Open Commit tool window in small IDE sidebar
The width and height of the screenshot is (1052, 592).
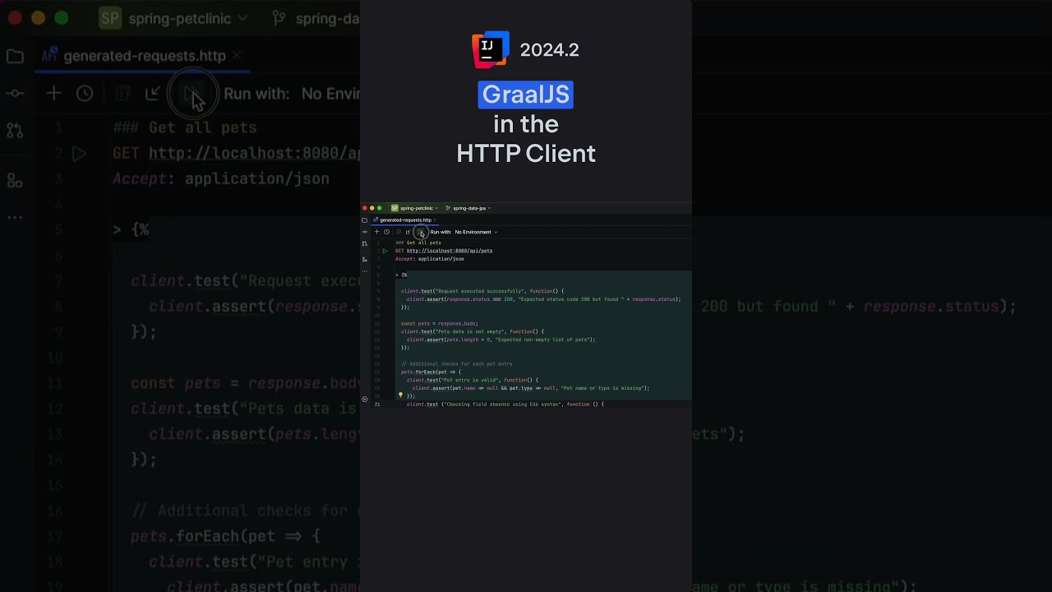pos(365,232)
